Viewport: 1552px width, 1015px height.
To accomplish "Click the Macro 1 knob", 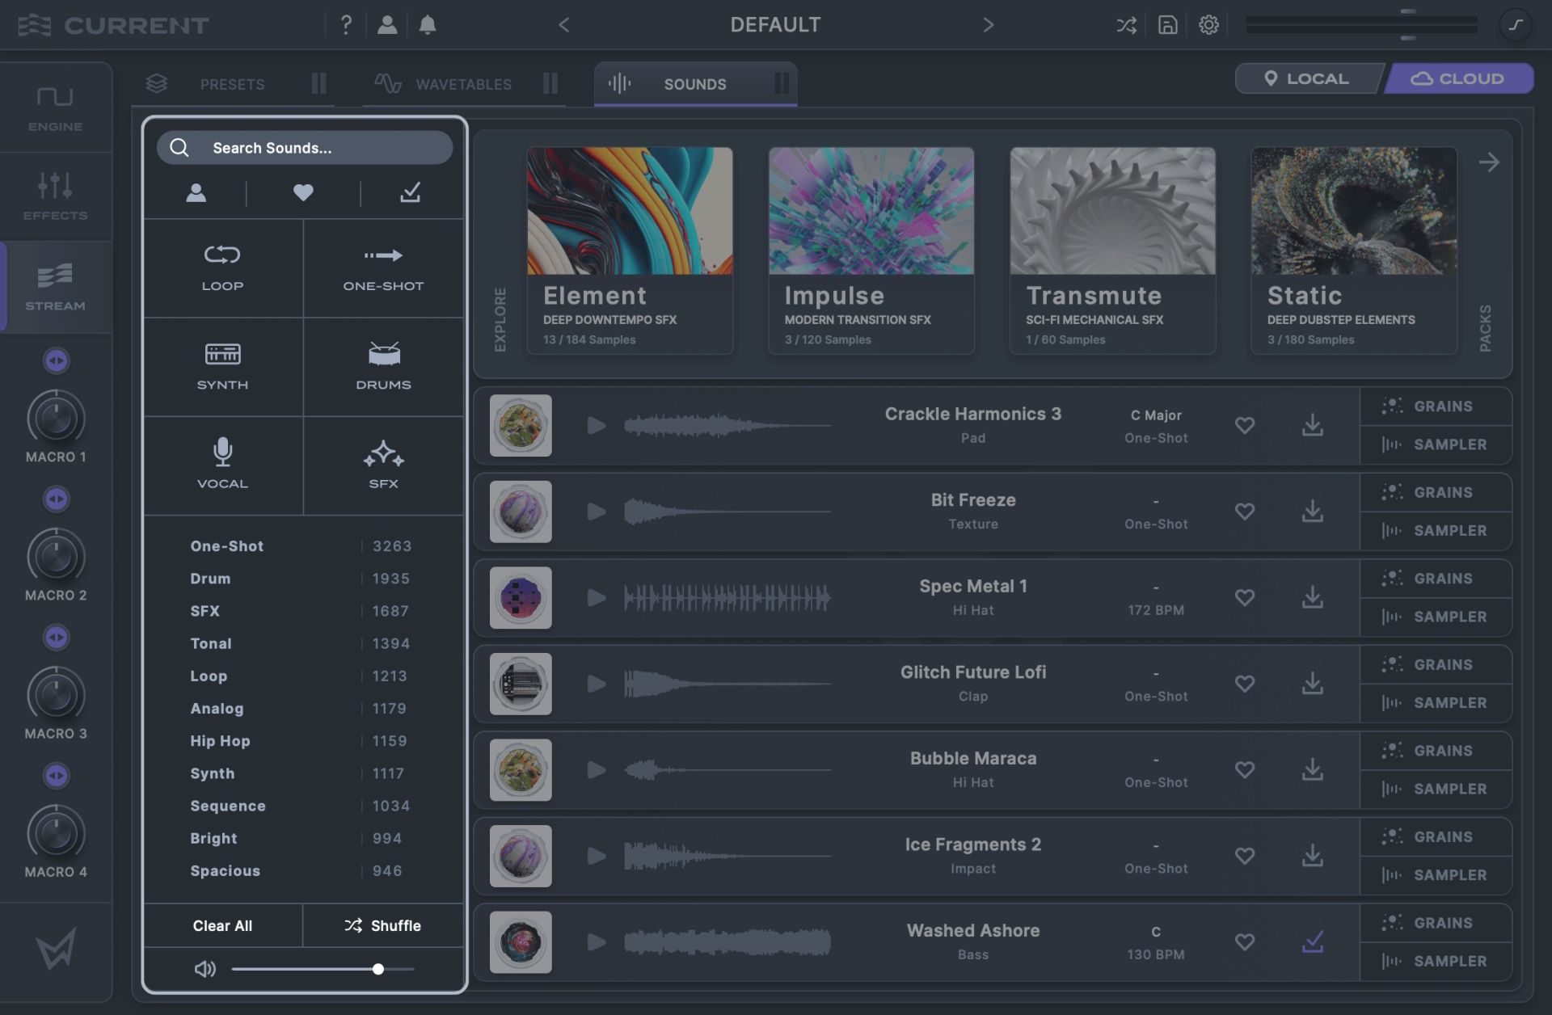I will [56, 419].
